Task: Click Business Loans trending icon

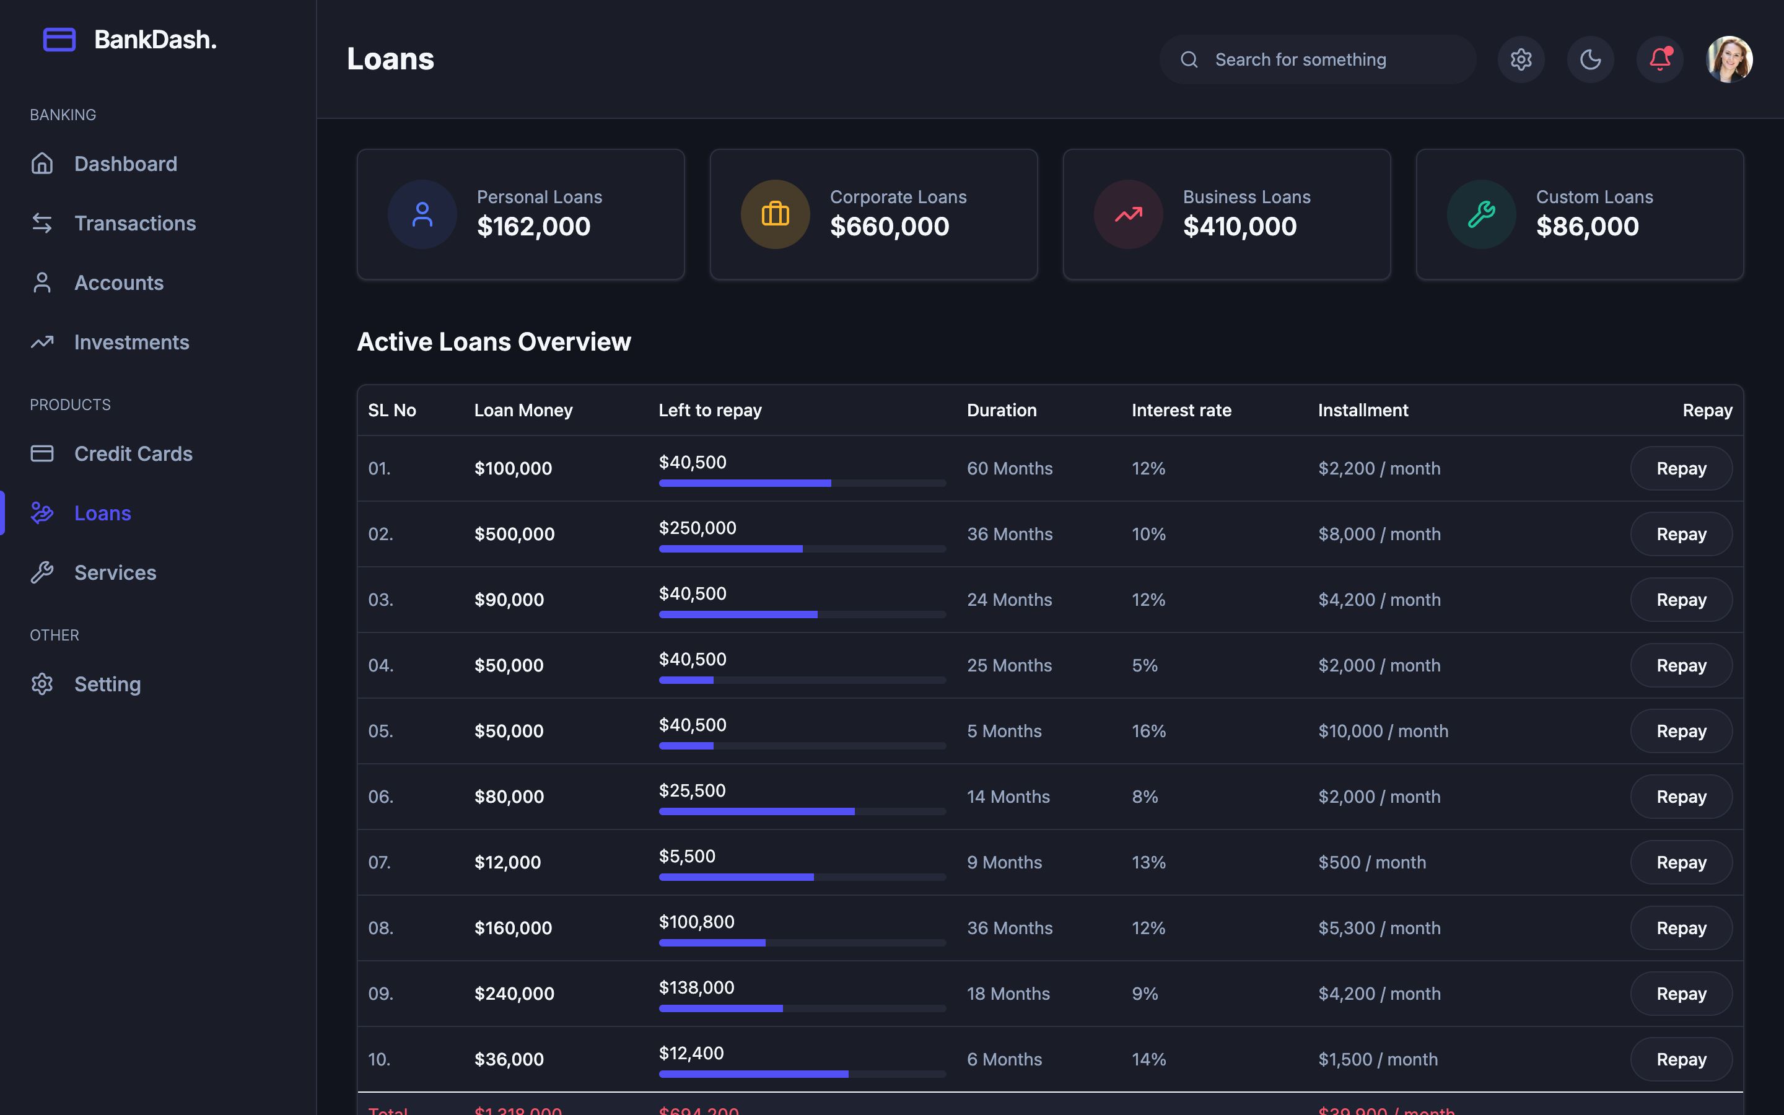Action: point(1128,214)
